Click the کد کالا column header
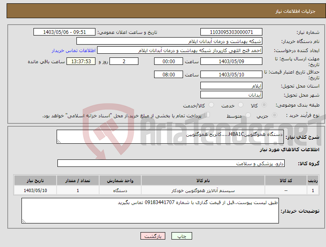Viewport: 326px width, 247px height. (286, 180)
